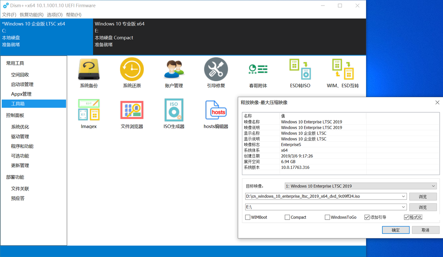Expand the 目标映像 image dropdown

(x=433, y=186)
